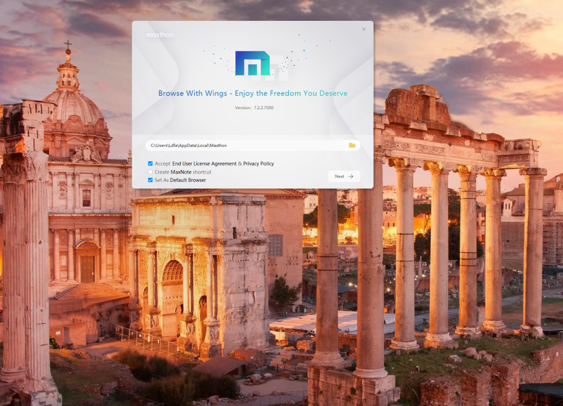
Task: Click into the installation path field
Action: [x=242, y=145]
